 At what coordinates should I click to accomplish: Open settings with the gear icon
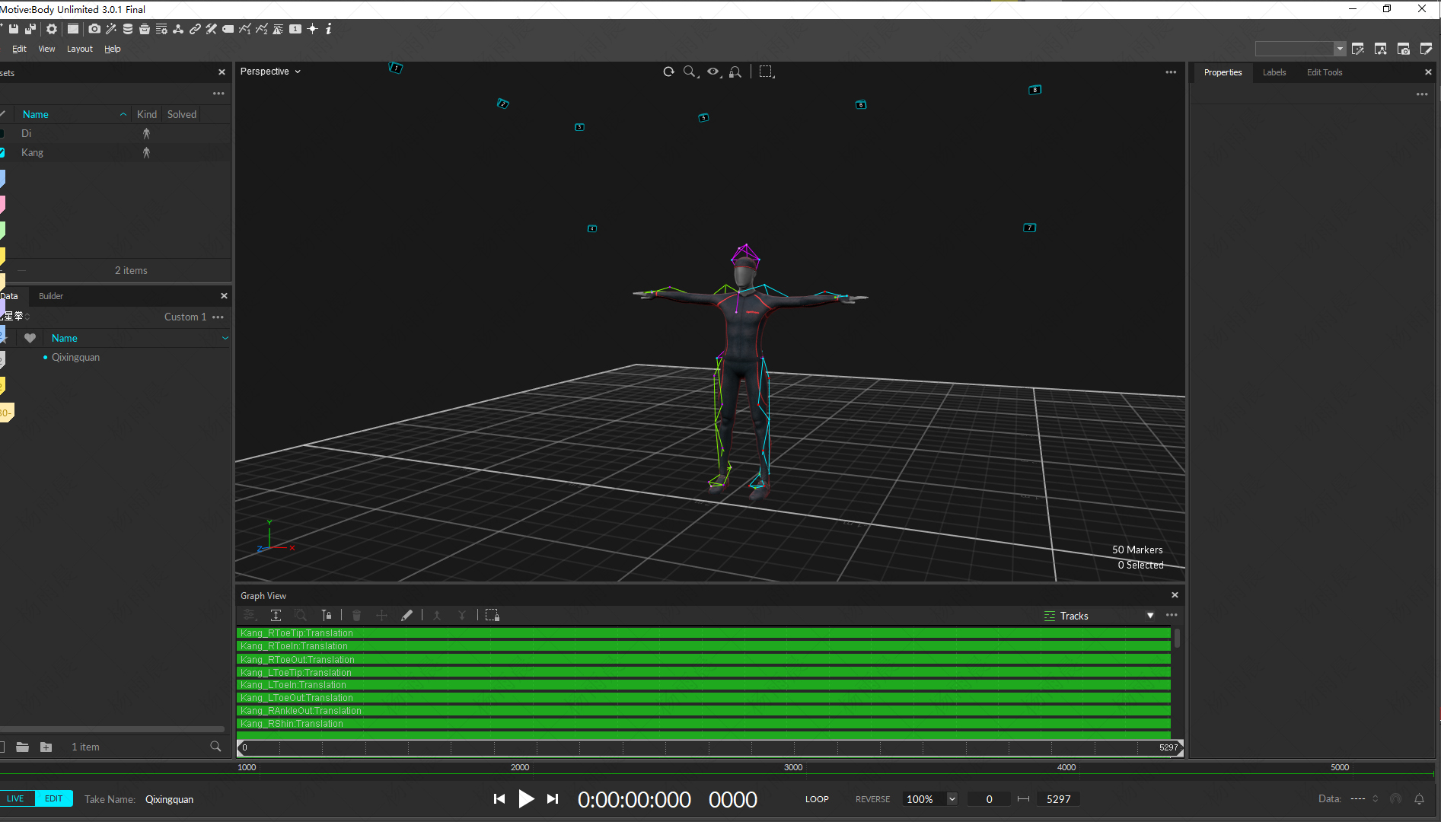(x=52, y=29)
